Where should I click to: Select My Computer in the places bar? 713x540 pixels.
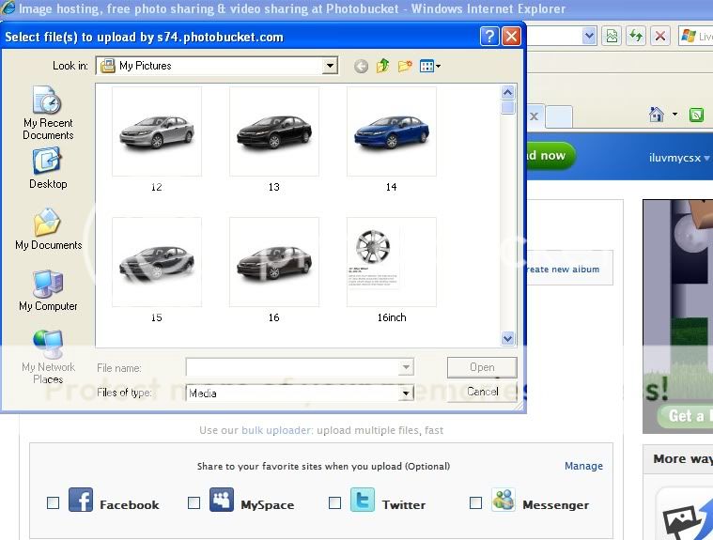pos(48,291)
